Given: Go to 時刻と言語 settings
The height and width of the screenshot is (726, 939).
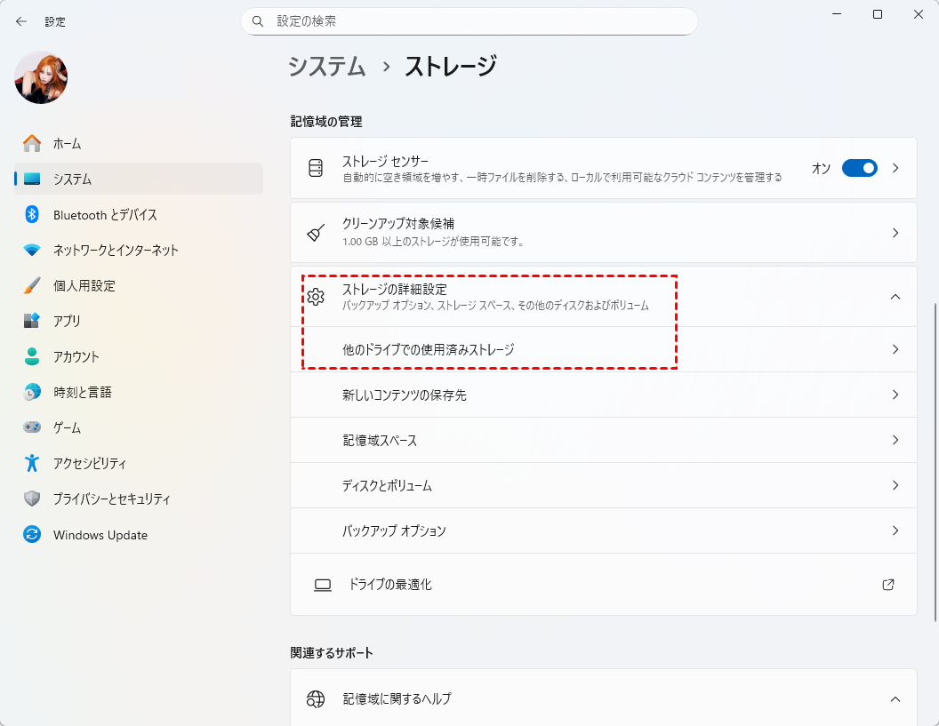Looking at the screenshot, I should click(x=82, y=392).
